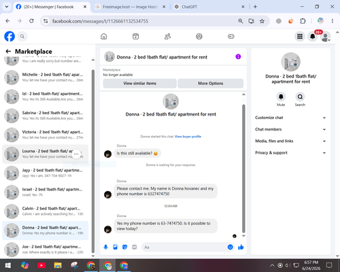Open the Facebook menu grid icon
This screenshot has width=340, height=272.
300,36
